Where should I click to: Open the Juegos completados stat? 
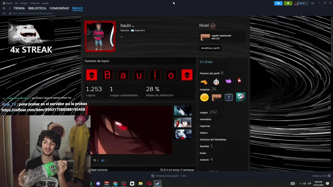pyautogui.click(x=124, y=91)
